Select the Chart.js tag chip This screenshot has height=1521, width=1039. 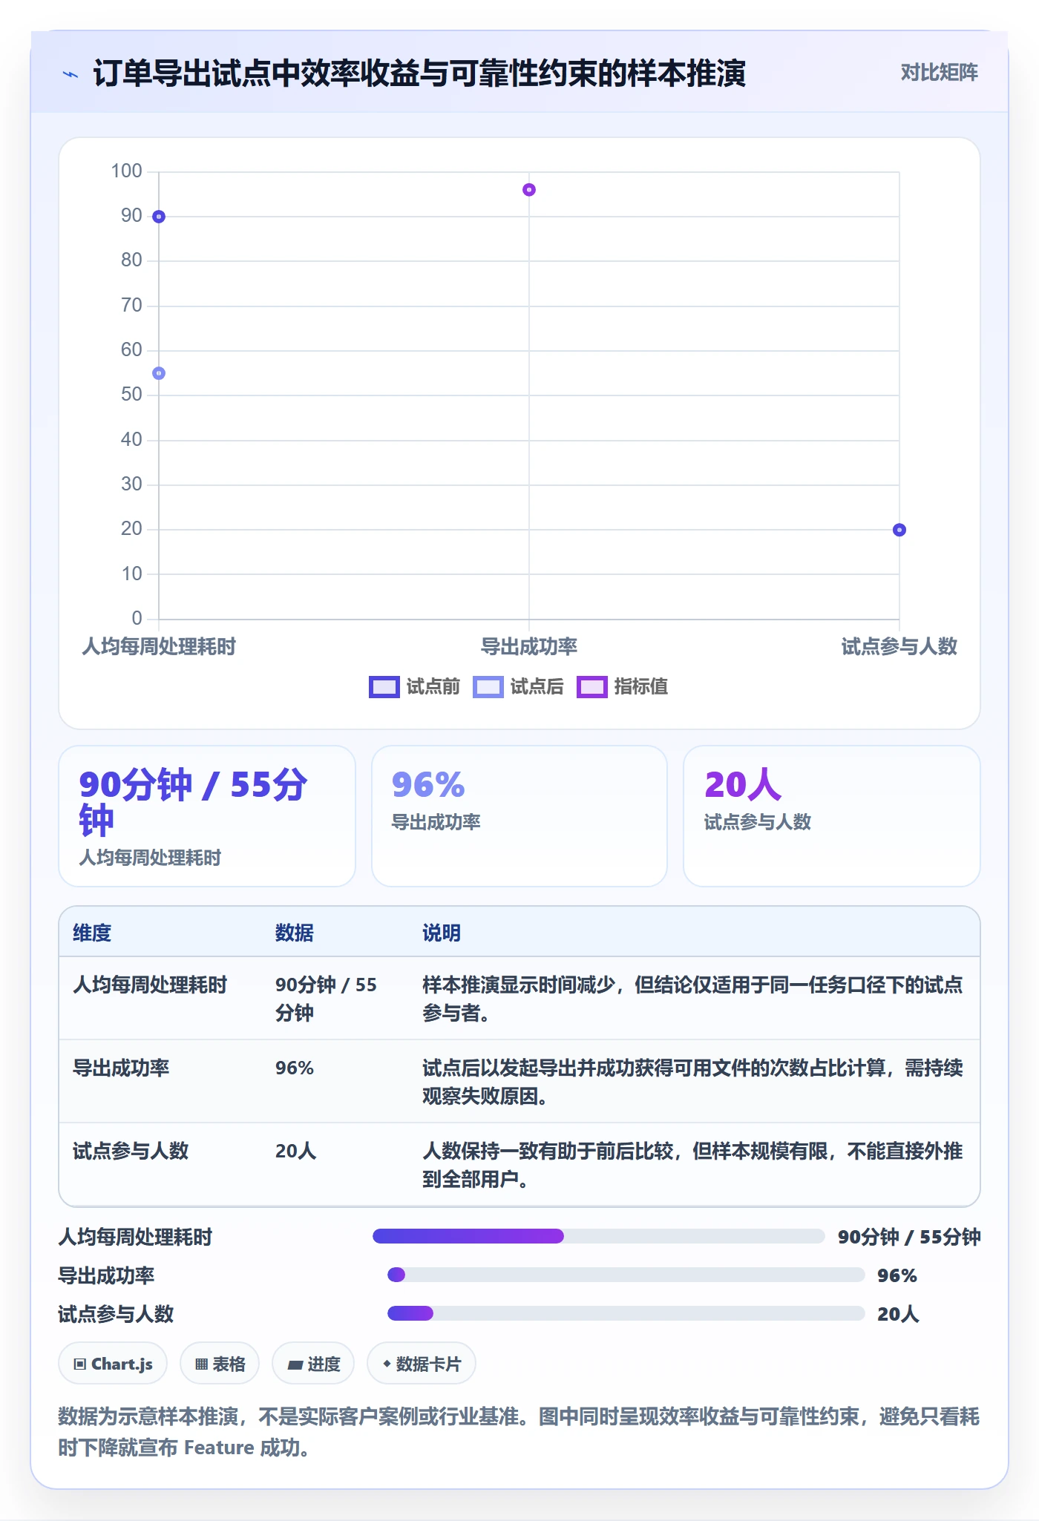pos(113,1364)
